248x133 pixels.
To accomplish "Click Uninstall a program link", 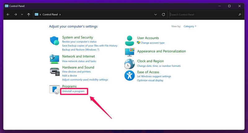I will pos(73,91).
